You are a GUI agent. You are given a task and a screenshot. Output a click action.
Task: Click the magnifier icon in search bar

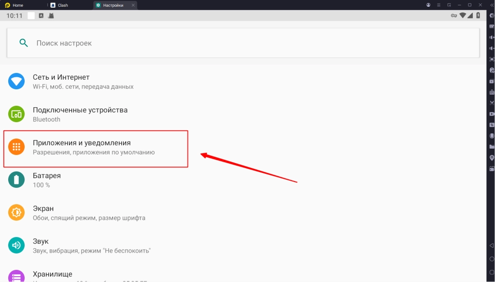click(x=23, y=43)
